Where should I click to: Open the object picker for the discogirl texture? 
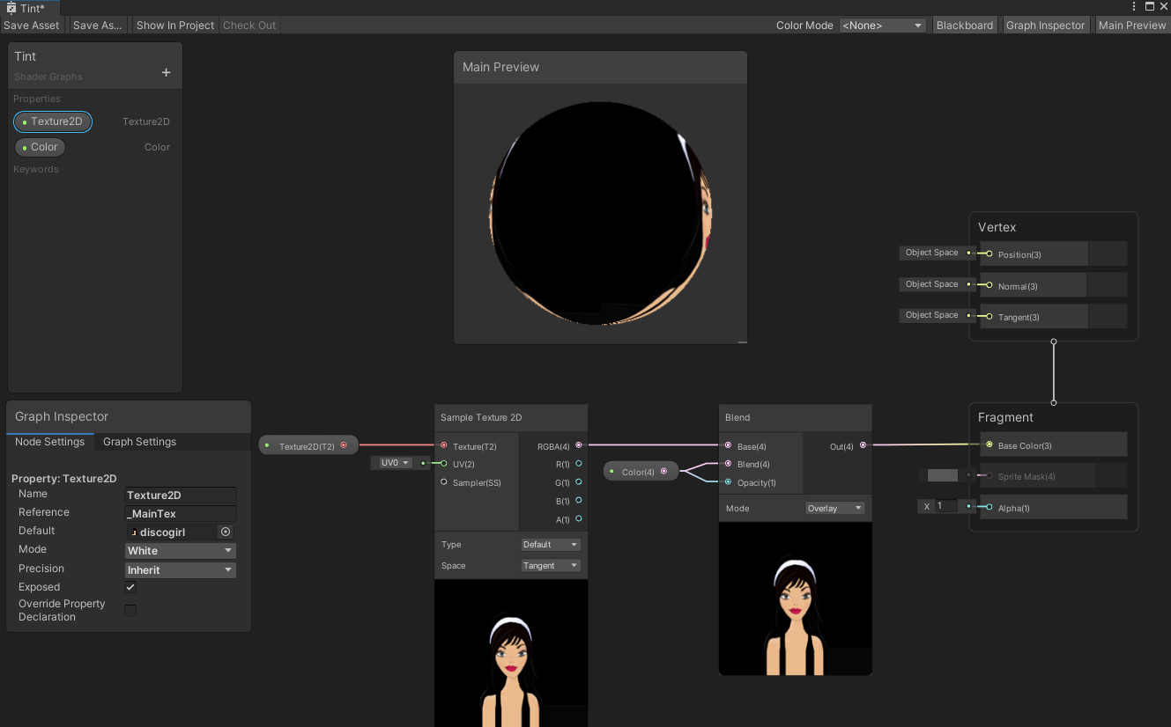(x=226, y=532)
